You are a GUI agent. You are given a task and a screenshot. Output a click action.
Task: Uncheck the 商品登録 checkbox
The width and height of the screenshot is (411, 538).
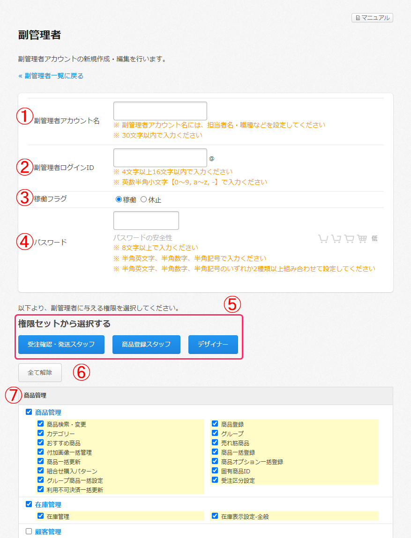[x=215, y=424]
